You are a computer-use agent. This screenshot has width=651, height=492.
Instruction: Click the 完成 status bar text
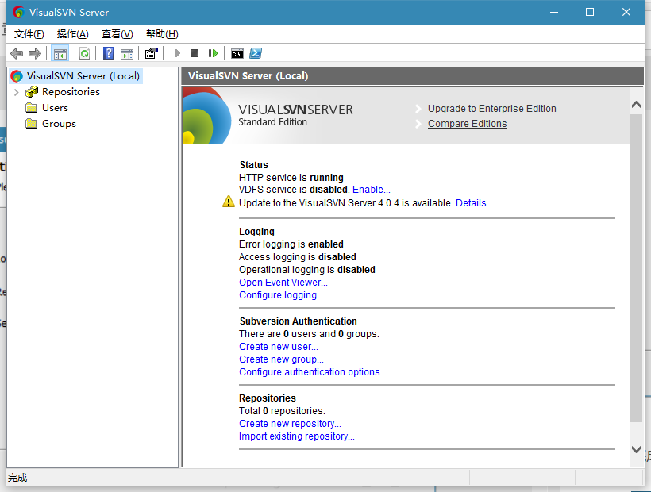pyautogui.click(x=17, y=478)
